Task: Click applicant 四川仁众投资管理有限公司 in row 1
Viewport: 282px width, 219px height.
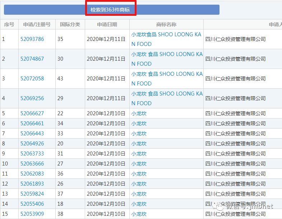Action: [235, 39]
